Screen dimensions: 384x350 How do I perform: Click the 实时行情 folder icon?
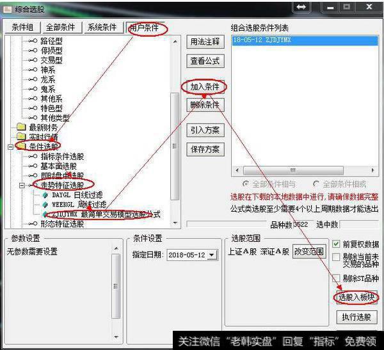(21, 136)
